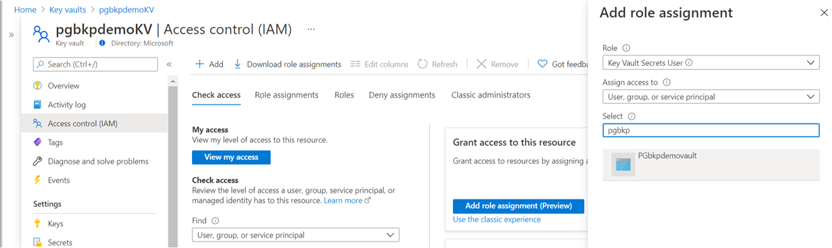Collapse sidebar with double chevron icon
Screen dimensions: 832x248
coord(169,65)
